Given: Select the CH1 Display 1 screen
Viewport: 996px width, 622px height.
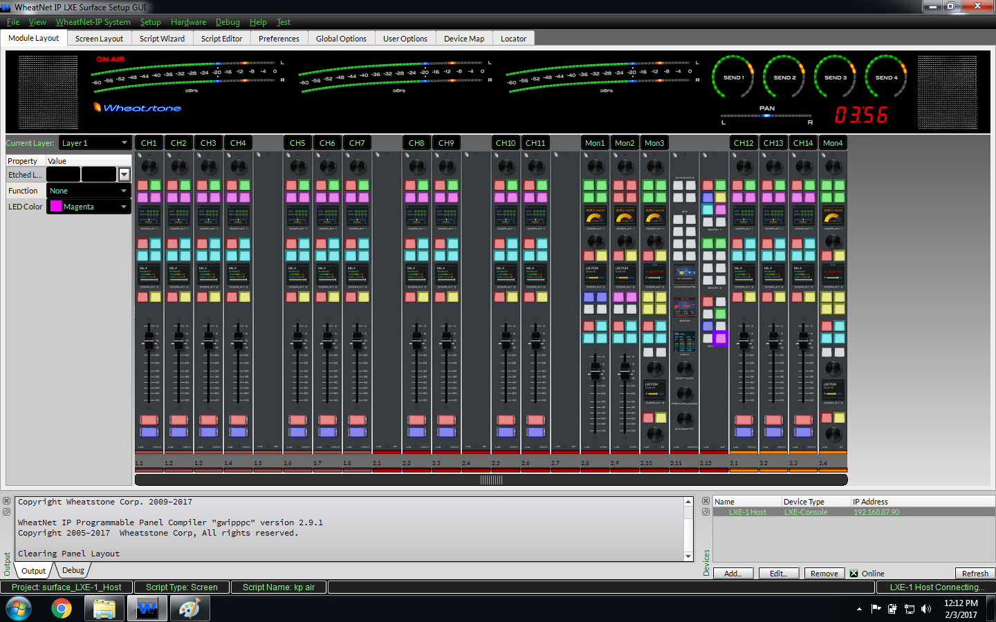Looking at the screenshot, I should pyautogui.click(x=149, y=215).
